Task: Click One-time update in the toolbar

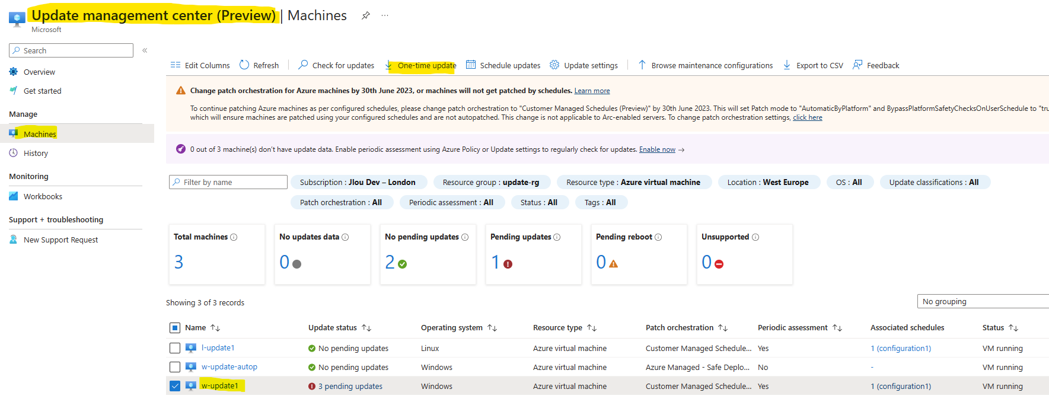Action: (420, 65)
